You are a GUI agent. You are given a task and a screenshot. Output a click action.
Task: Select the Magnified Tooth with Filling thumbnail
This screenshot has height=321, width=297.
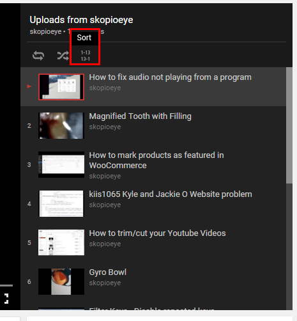tap(61, 126)
